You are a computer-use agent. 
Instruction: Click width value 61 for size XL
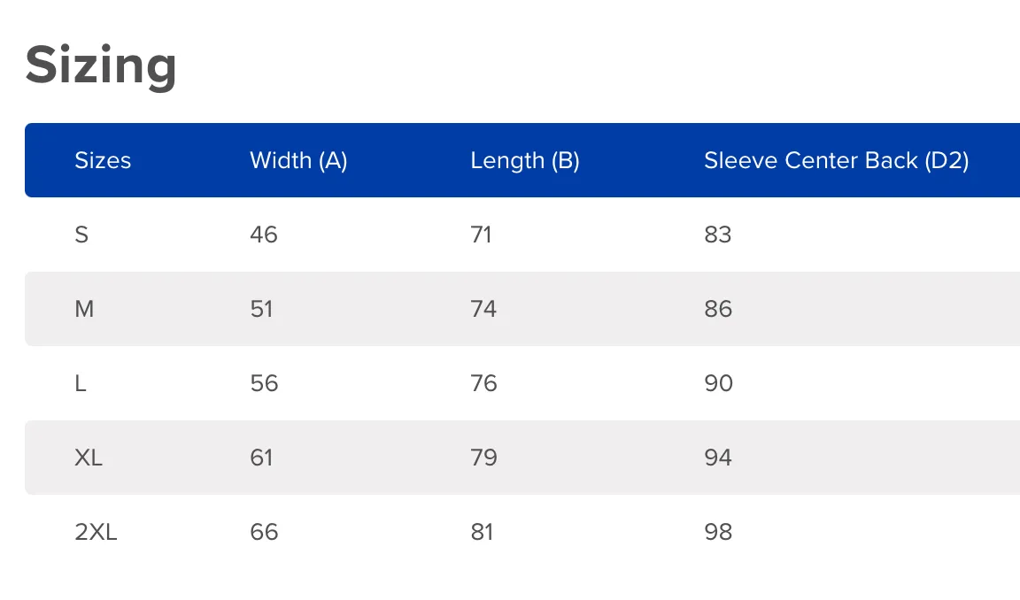point(261,458)
